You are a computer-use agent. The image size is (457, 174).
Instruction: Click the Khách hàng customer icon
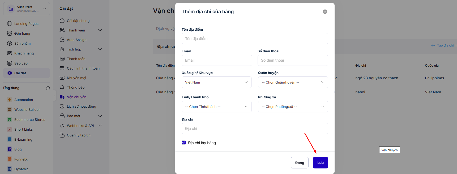(x=10, y=53)
